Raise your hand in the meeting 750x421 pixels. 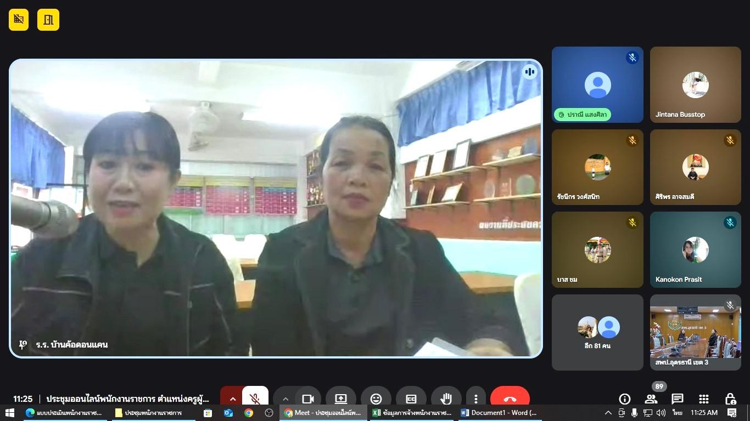click(x=446, y=399)
